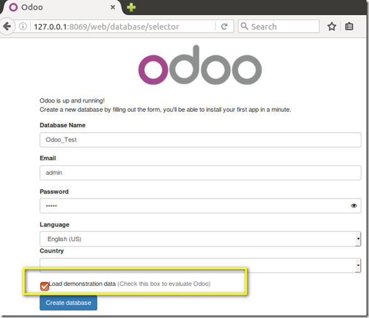Open the bookmarks list icon
369x318 pixels.
[x=349, y=26]
